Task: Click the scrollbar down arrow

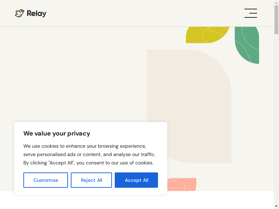Action: click(276, 206)
